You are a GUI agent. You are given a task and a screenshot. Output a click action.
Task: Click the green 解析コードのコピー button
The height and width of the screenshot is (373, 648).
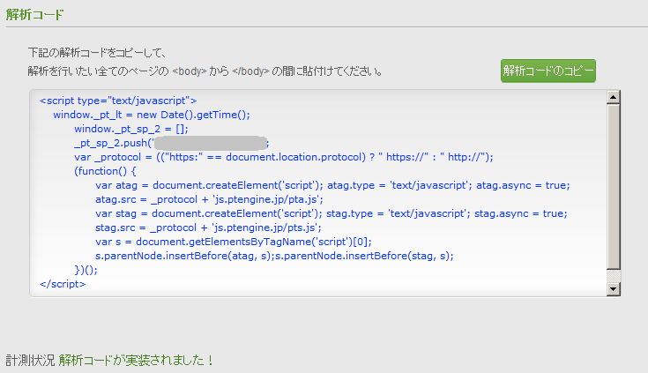[x=548, y=71]
